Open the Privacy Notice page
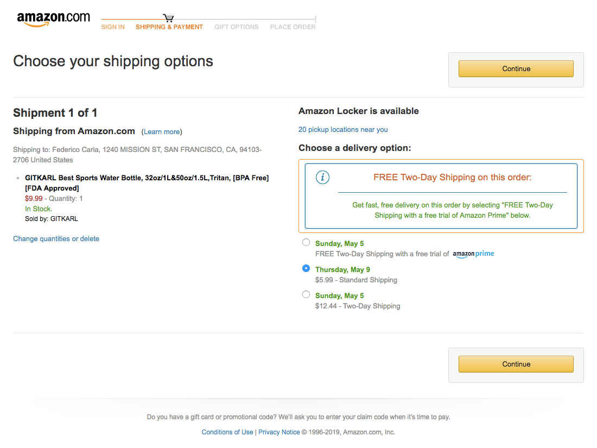This screenshot has width=597, height=448. click(x=279, y=432)
